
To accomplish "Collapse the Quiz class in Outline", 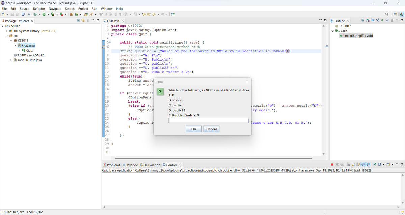I will click(333, 31).
